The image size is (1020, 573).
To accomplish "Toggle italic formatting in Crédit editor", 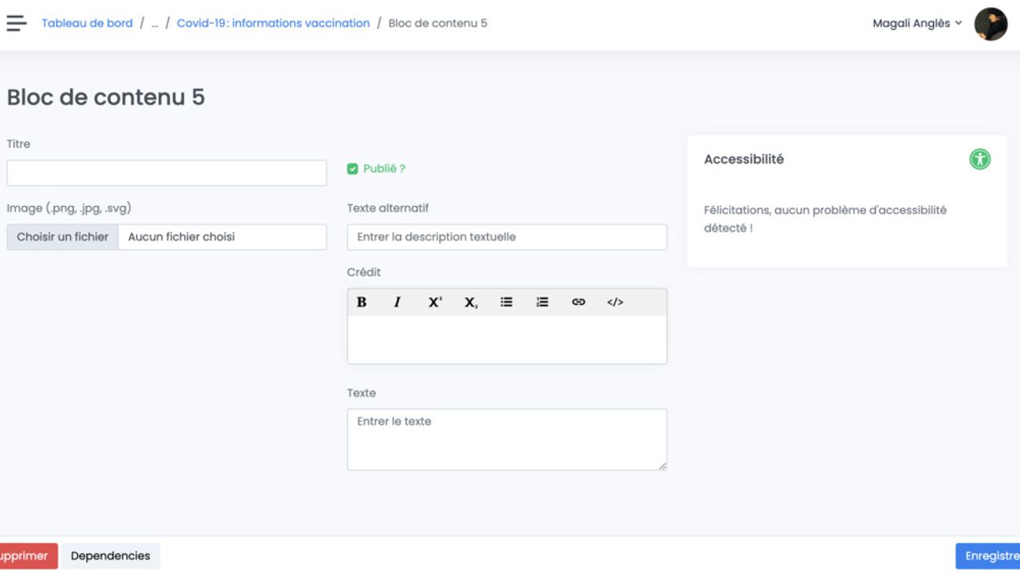I will (x=397, y=302).
